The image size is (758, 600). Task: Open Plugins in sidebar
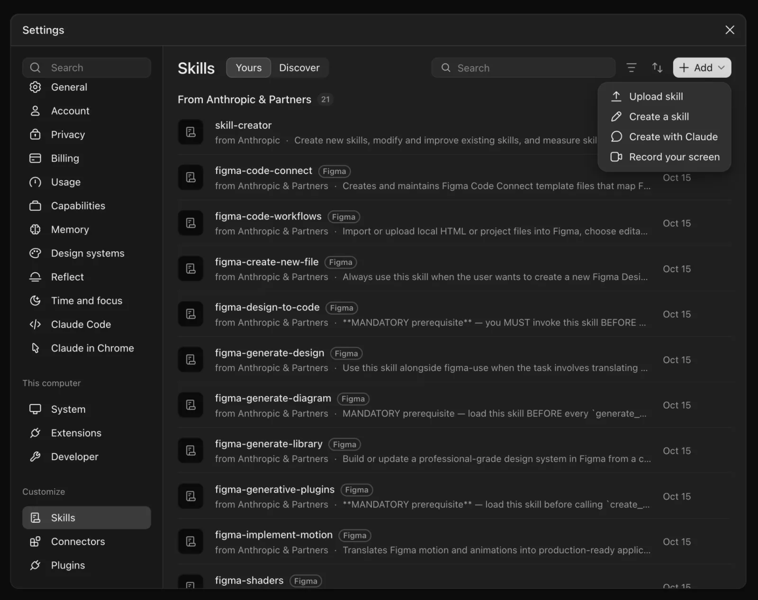coord(87,565)
